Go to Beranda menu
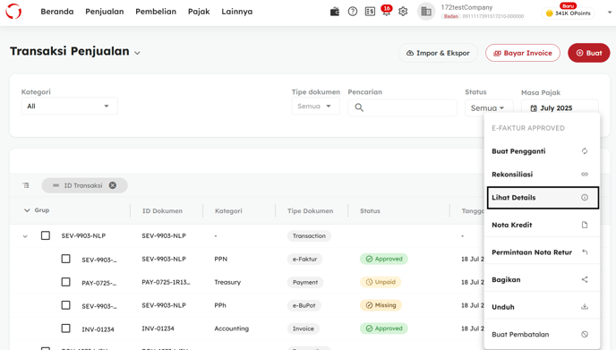Image resolution: width=616 pixels, height=350 pixels. coord(57,12)
